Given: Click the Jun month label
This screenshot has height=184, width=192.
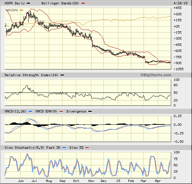Looking at the screenshot, I should click(x=21, y=181).
